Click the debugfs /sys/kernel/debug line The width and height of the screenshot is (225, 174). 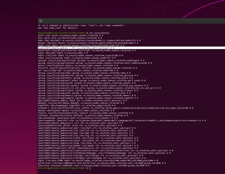(81, 103)
